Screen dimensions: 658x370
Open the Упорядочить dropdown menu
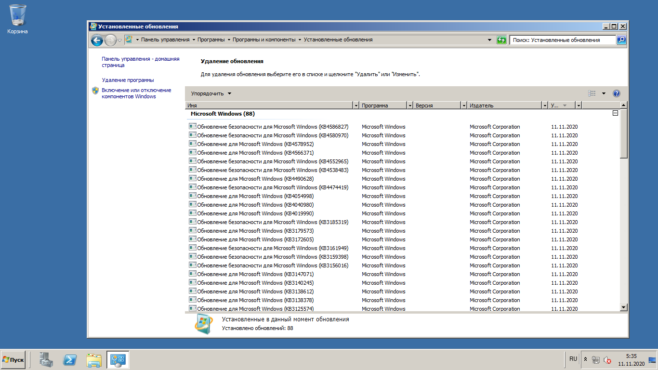point(211,93)
